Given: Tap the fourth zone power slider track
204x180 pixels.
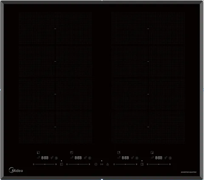Looking at the screenshot, I should tap(159, 164).
